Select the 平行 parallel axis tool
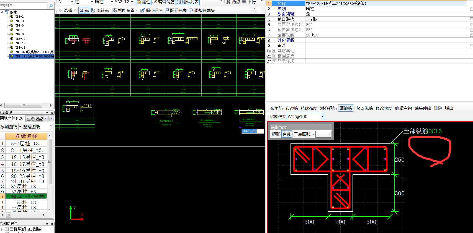The width and height of the screenshot is (473, 233). pos(249,2)
